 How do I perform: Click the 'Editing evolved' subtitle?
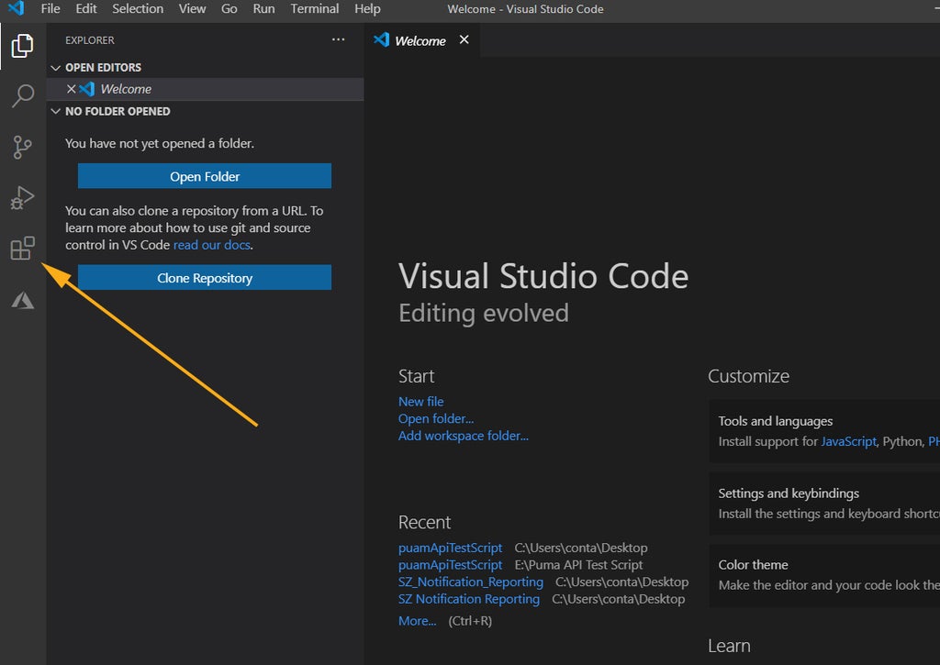tap(483, 313)
